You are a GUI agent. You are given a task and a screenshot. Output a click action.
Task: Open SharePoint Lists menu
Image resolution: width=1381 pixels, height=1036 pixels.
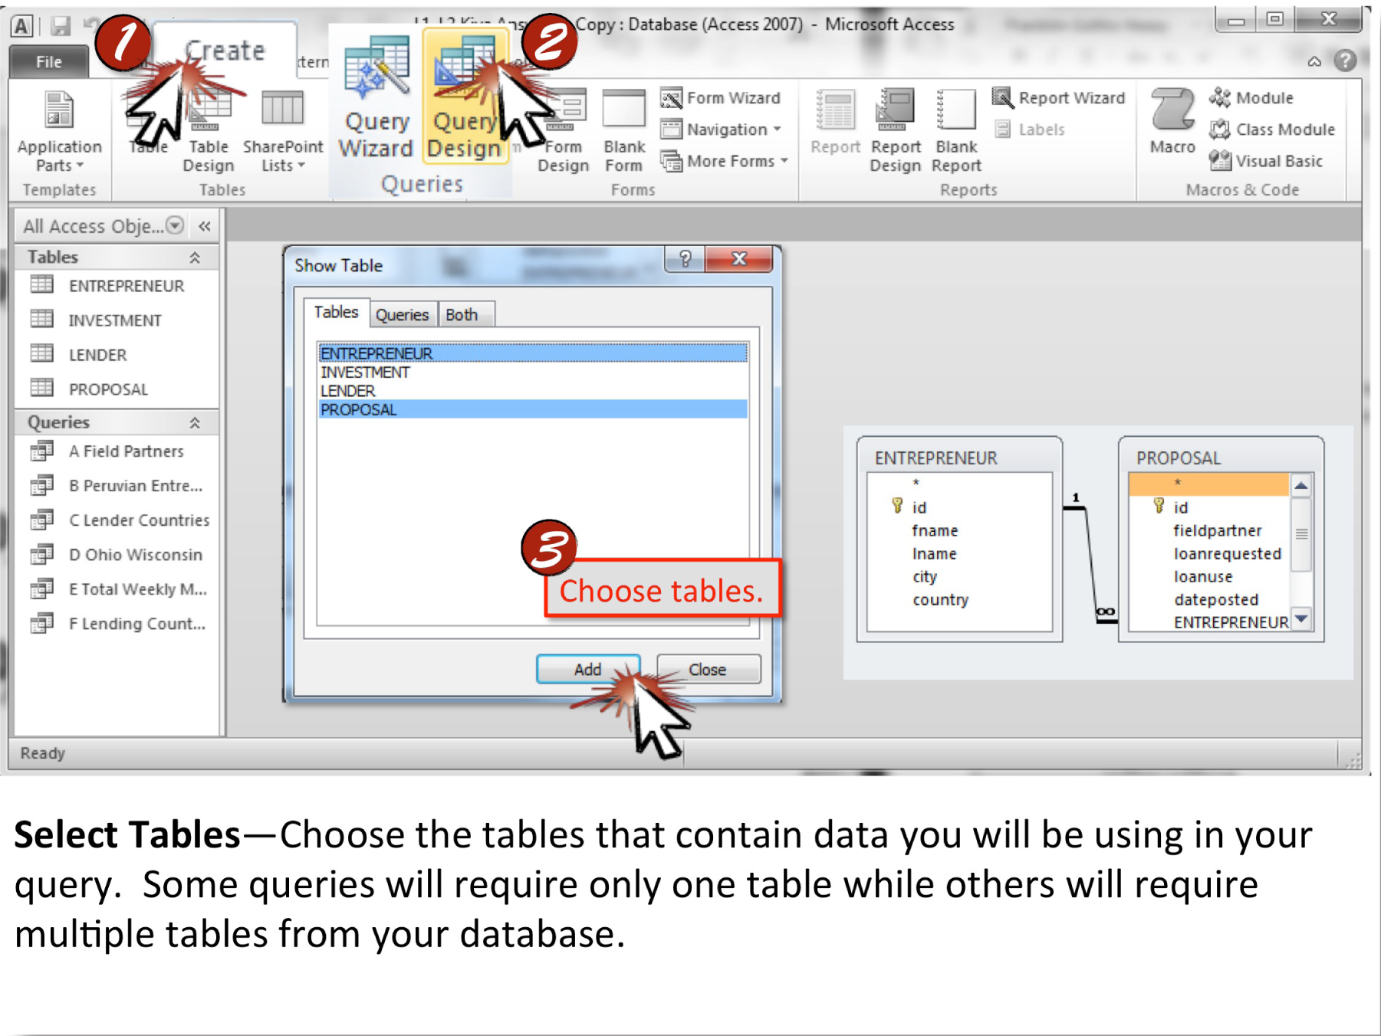pyautogui.click(x=283, y=130)
